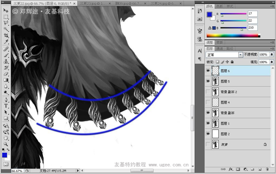Open the History panel icon
The height and width of the screenshot is (174, 276).
pos(200,11)
